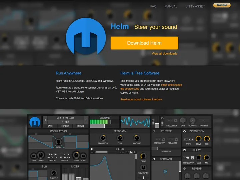Toggle the ARP power button
Screen dimensions: 240x180
click(x=162, y=118)
